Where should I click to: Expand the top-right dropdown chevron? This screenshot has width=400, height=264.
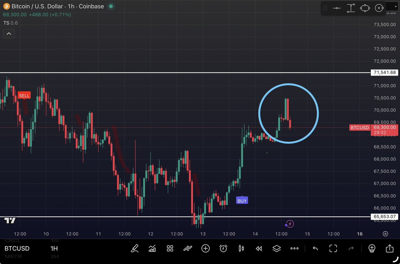396,7
